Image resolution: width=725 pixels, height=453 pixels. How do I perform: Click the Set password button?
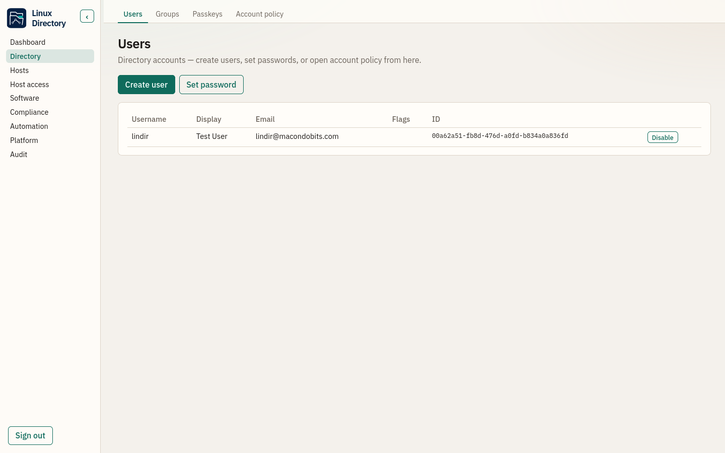tap(211, 85)
